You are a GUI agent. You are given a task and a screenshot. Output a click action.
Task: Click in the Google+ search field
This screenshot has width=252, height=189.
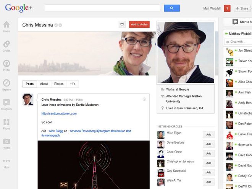pyautogui.click(x=102, y=8)
